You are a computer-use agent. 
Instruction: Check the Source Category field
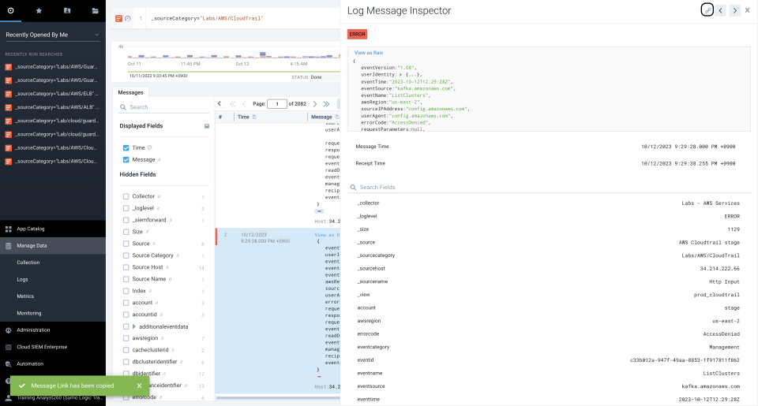(126, 255)
